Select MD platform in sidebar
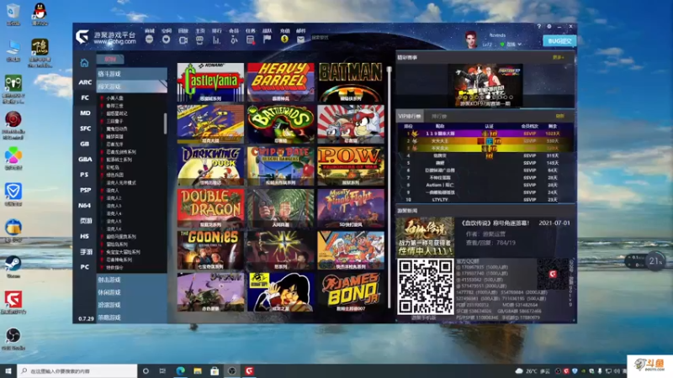Viewport: 673px width, 378px height. [85, 113]
